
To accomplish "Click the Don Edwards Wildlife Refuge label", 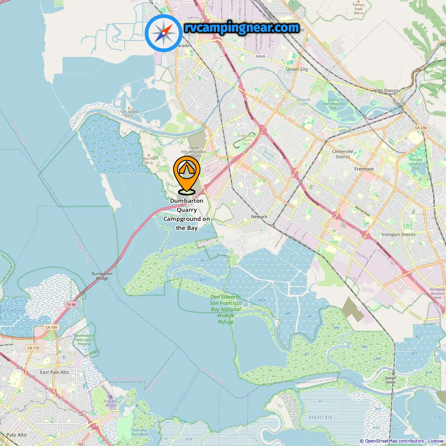I will (x=226, y=309).
